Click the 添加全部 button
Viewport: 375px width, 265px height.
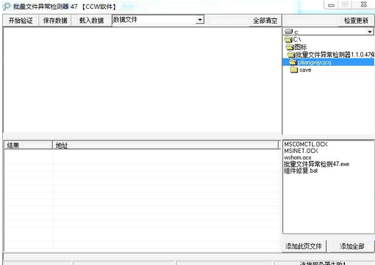[x=352, y=246]
